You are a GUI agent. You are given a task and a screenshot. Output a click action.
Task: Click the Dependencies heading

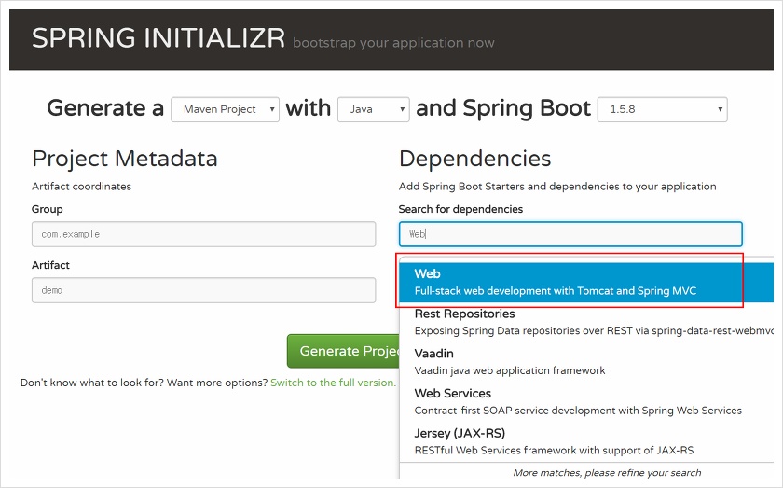click(474, 159)
